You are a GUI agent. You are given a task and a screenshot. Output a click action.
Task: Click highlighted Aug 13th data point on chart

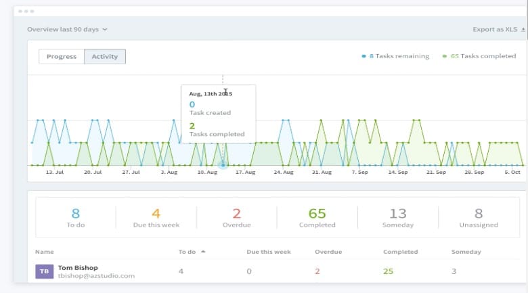(x=223, y=165)
